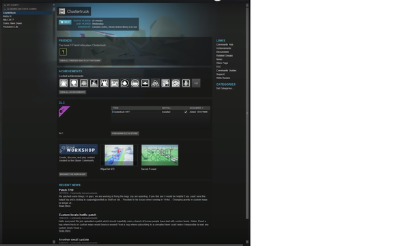The image size is (403, 246).
Task: Open the Achievements link in the Links section
Action: (x=223, y=48)
